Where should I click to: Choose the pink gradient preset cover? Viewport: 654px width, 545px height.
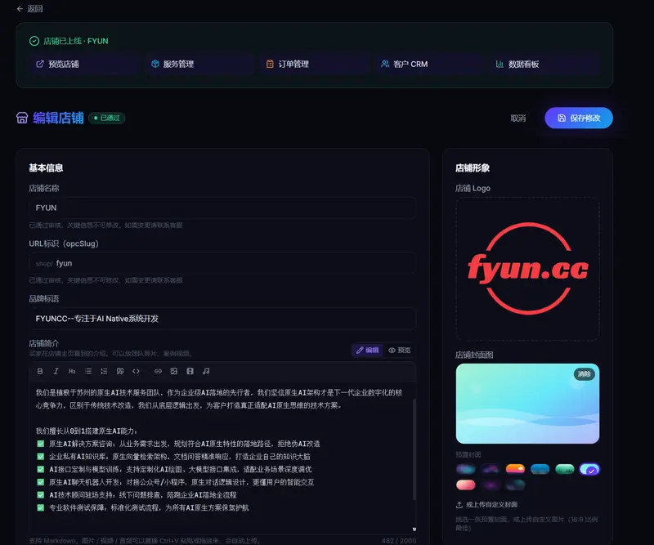465,485
